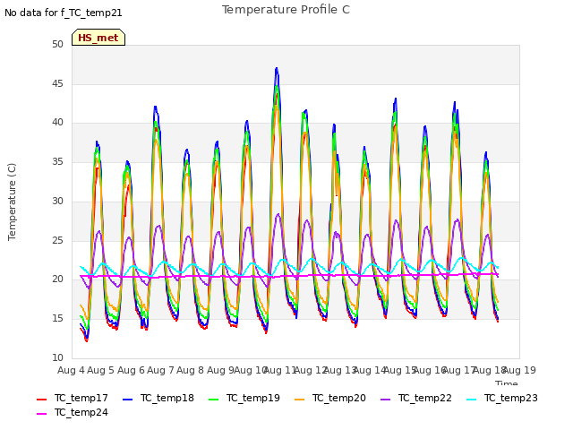Viewport: 573px width, 430px height.
Task: Click the magenta TC_temp24 legend swatch
Action: coord(42,414)
